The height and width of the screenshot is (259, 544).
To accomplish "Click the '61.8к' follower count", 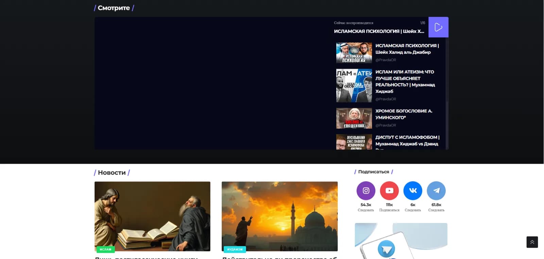I will click(436, 205).
